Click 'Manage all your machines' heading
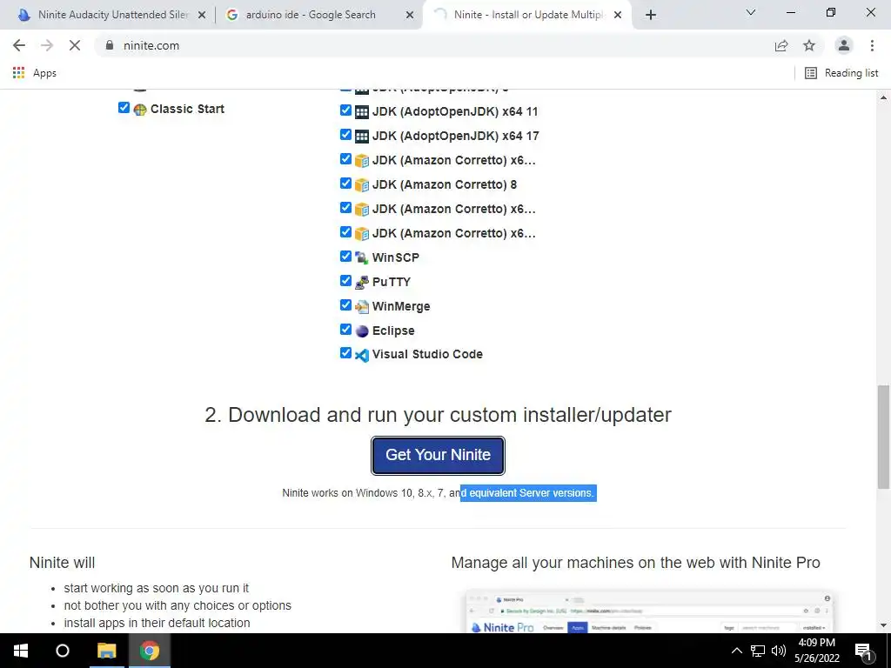 click(635, 563)
